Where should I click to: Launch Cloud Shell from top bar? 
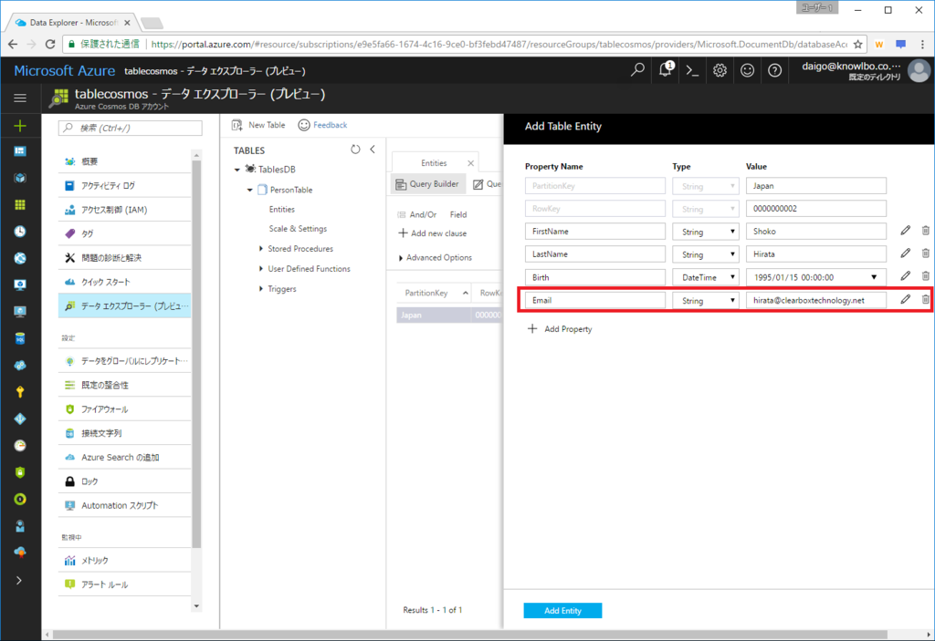click(692, 70)
